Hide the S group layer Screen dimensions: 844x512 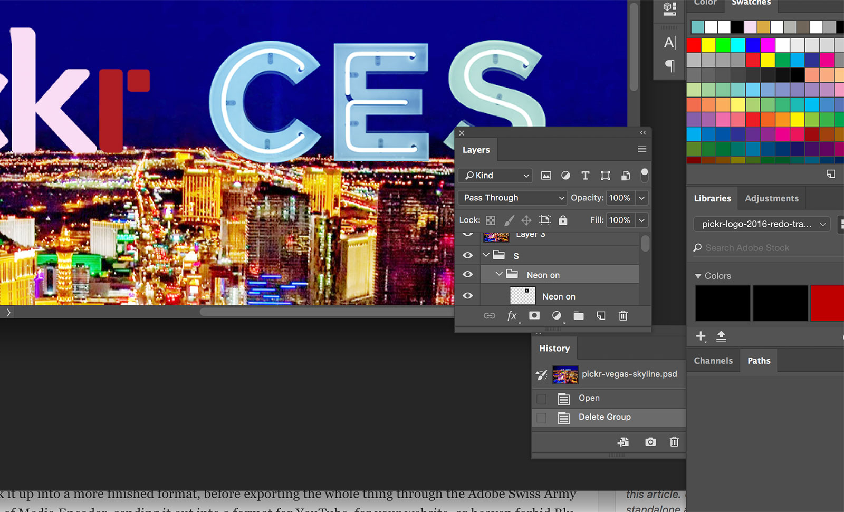pos(468,255)
